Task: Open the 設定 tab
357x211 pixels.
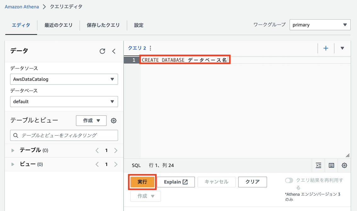Action: point(139,25)
